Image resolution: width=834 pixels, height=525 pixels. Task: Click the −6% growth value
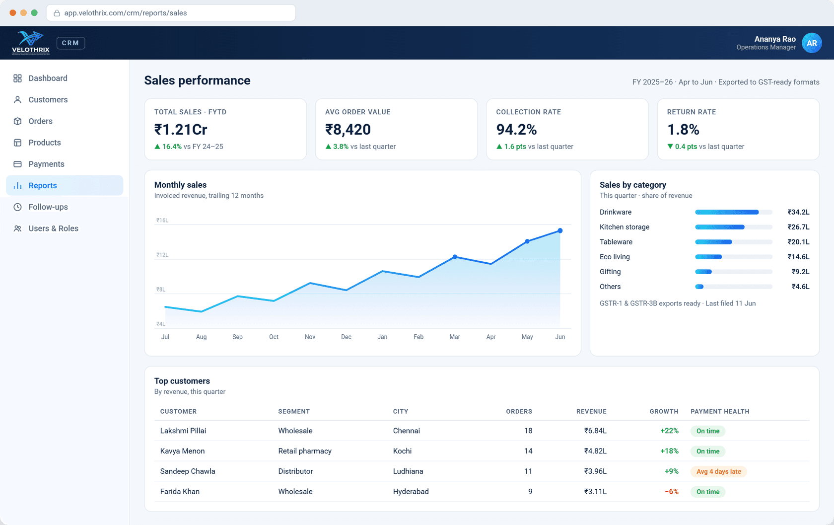point(672,492)
